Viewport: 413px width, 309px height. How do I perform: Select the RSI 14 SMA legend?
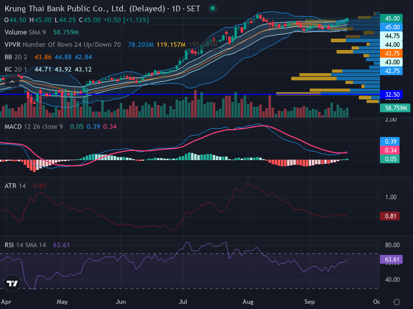[25, 245]
